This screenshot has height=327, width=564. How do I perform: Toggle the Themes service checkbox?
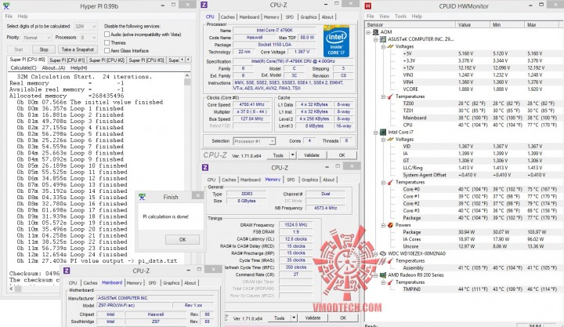click(107, 42)
